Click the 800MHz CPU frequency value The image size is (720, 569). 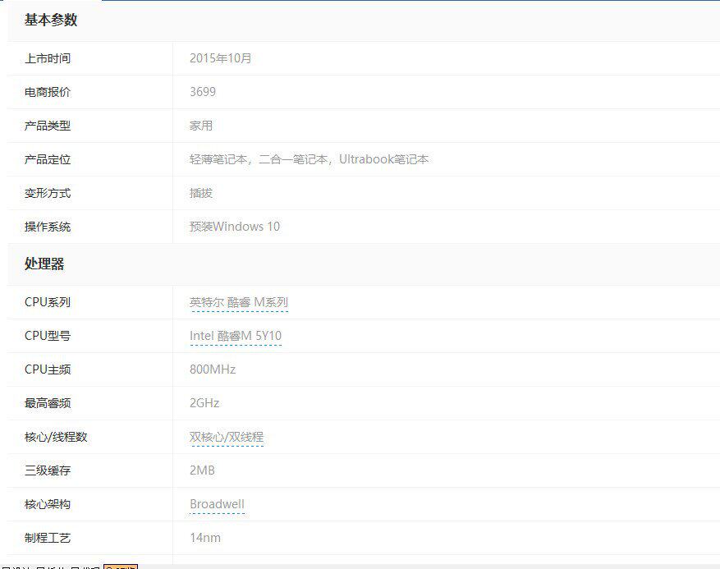click(x=212, y=369)
